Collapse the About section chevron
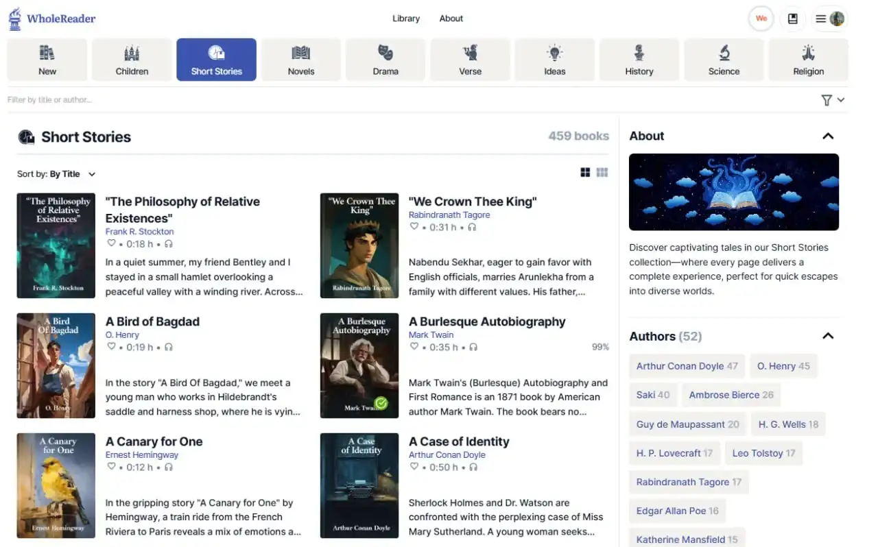The image size is (878, 547). pyautogui.click(x=828, y=136)
